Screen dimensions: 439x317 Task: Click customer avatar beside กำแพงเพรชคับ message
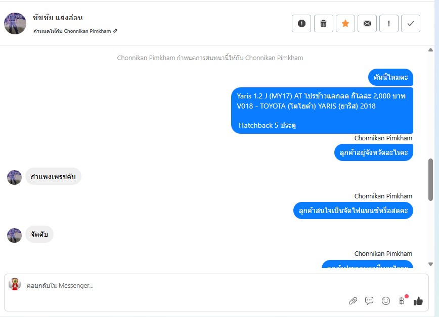click(14, 177)
